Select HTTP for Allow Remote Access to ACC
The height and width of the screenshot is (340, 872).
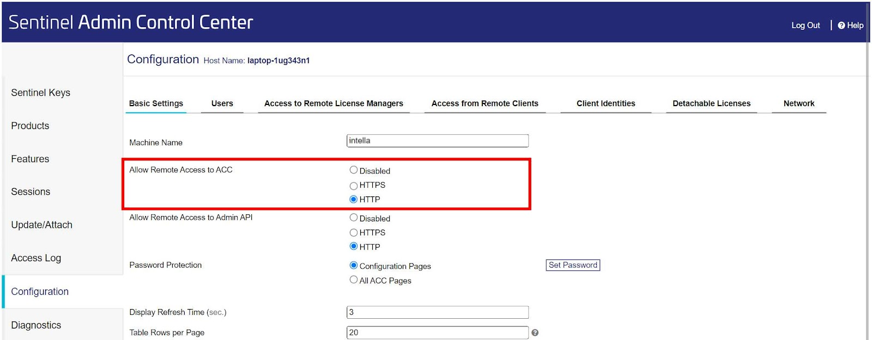(x=354, y=199)
